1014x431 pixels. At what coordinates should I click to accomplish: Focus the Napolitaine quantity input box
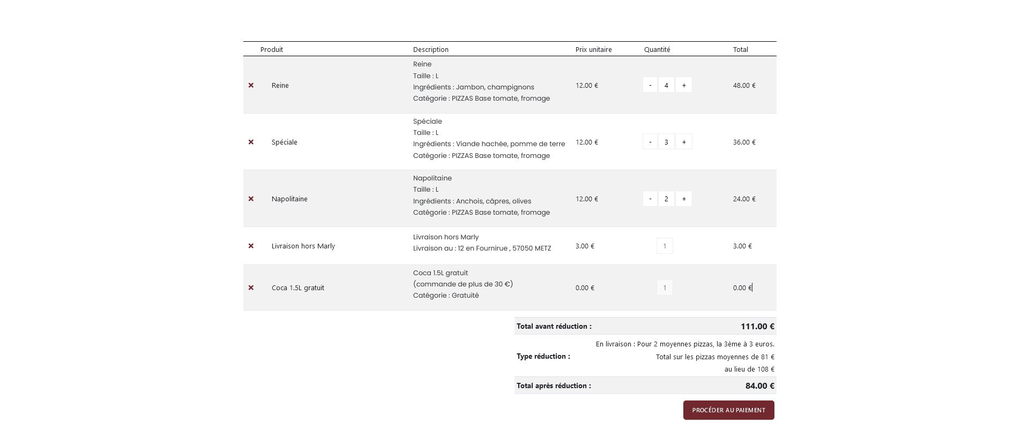click(666, 199)
